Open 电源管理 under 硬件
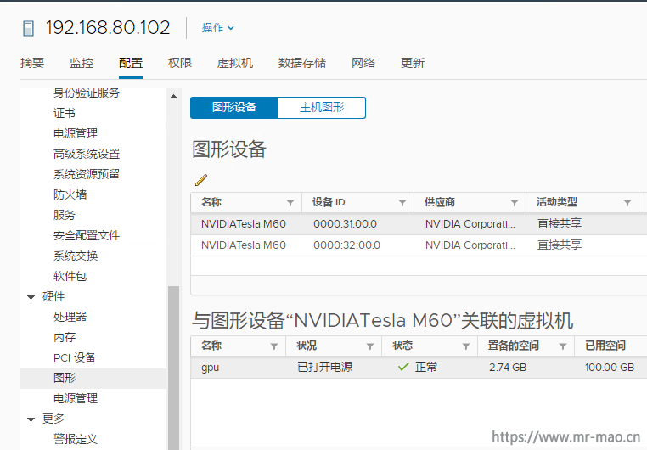 pos(76,398)
